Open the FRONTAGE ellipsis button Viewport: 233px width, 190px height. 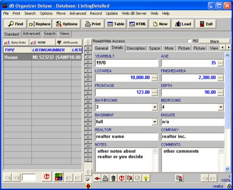point(154,92)
